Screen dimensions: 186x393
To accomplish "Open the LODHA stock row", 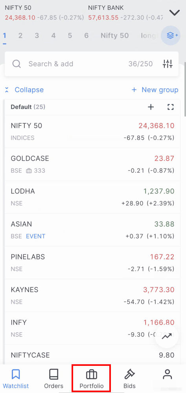I will (92, 197).
